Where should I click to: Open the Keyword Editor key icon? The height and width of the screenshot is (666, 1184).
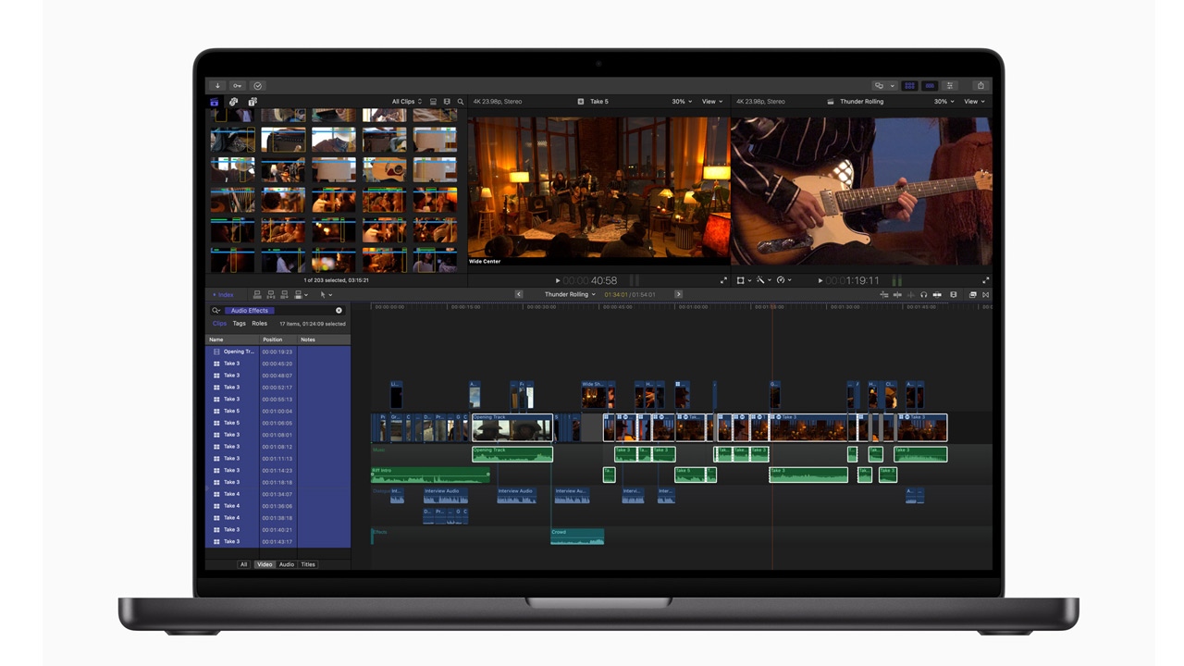[x=238, y=85]
